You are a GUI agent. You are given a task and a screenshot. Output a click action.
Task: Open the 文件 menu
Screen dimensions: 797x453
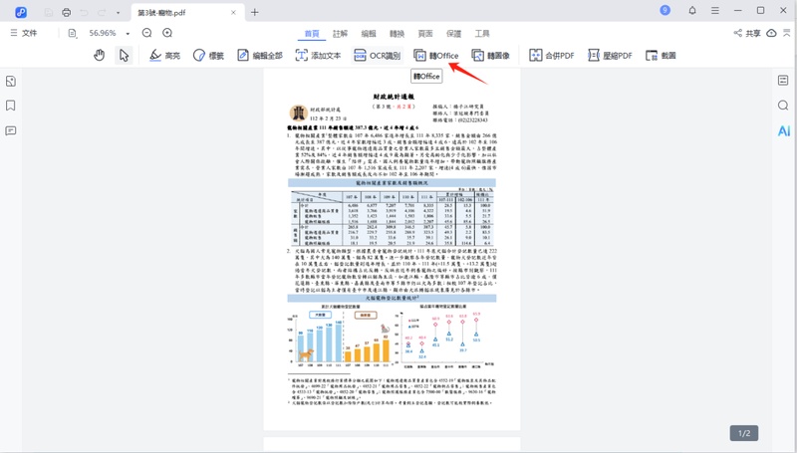point(24,33)
